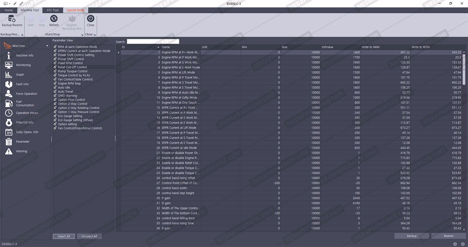Click the Unselect All button
Image resolution: width=468 pixels, height=247 pixels.
click(89, 236)
